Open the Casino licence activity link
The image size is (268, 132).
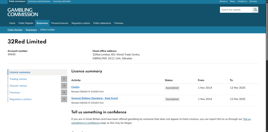(x=75, y=87)
